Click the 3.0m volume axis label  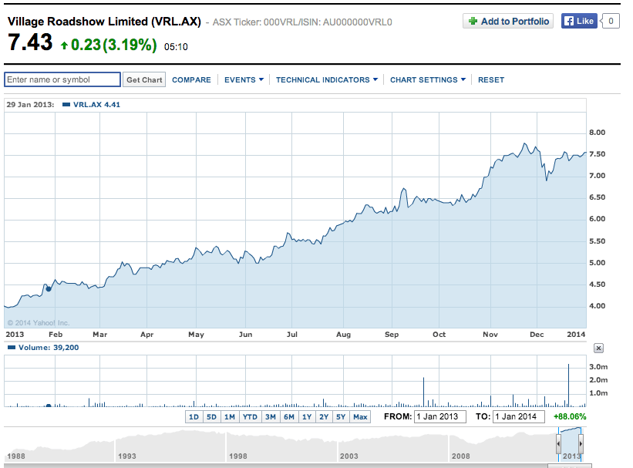(598, 367)
